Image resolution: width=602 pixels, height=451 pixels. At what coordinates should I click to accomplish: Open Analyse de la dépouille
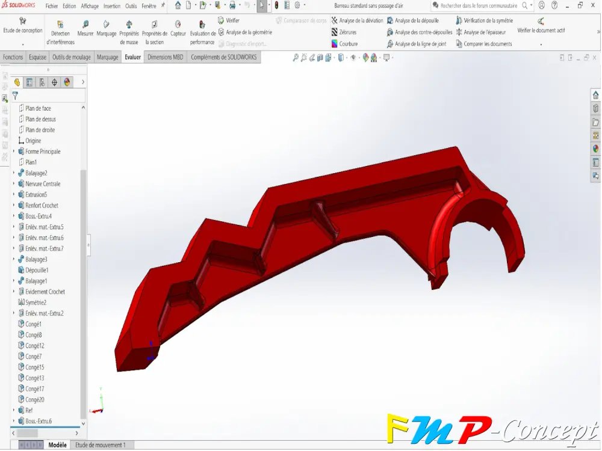pyautogui.click(x=413, y=20)
